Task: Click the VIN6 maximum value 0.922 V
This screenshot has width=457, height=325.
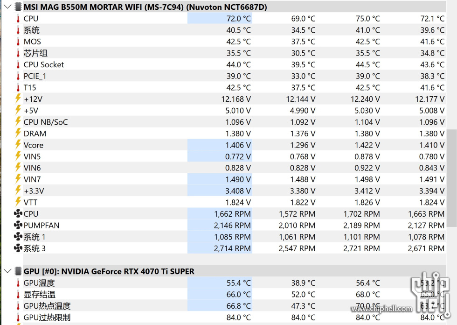Action: point(367,168)
